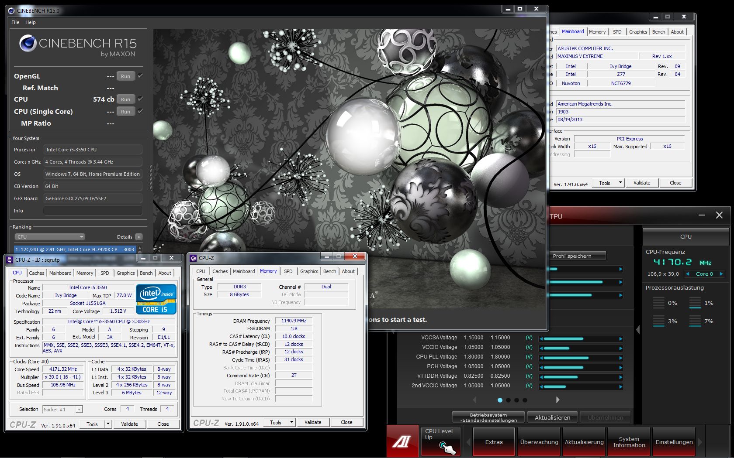The width and height of the screenshot is (734, 458).
Task: Click Aktualisieren button in TPU
Action: [x=553, y=417]
